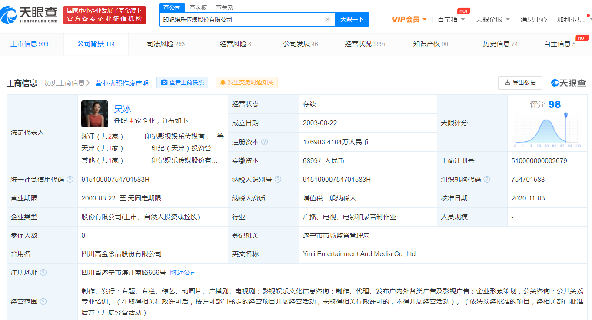This screenshot has width=592, height=320.
Task: Open the 经营状况 tab
Action: [x=366, y=44]
